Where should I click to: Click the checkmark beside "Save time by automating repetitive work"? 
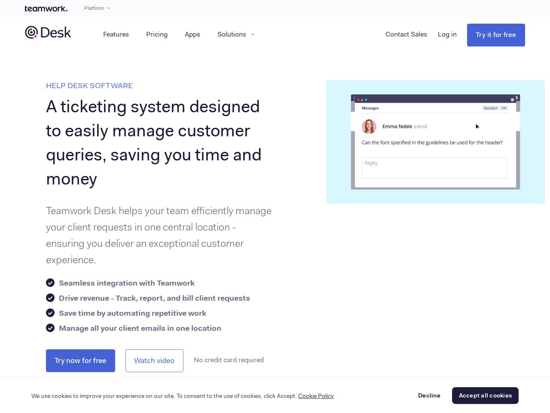pyautogui.click(x=50, y=313)
